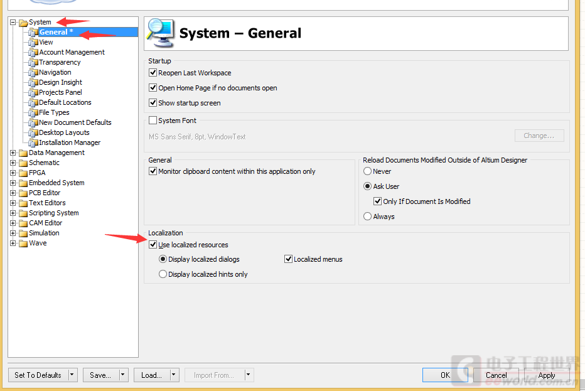
Task: Click the Import From... button
Action: pyautogui.click(x=215, y=375)
